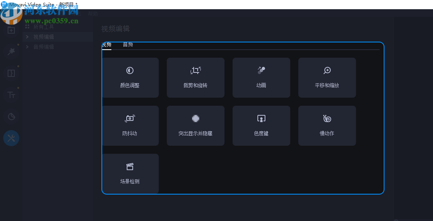The height and width of the screenshot is (221, 433).
Task: Switch to the 视频 tab
Action: pos(107,45)
